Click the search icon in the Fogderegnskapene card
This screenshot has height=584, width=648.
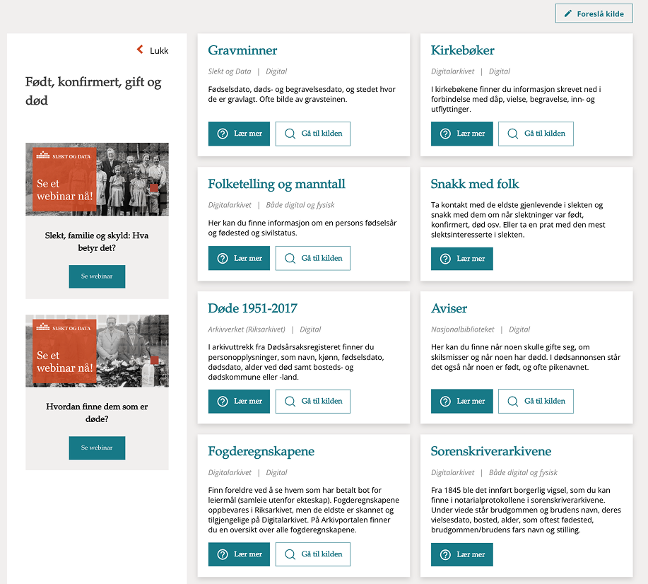[x=290, y=554]
